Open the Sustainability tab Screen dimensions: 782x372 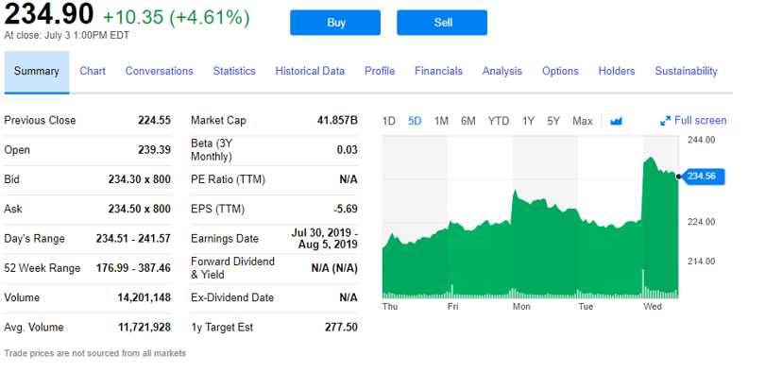686,72
